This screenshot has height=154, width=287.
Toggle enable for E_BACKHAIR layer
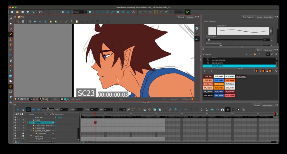pyautogui.click(x=15, y=128)
